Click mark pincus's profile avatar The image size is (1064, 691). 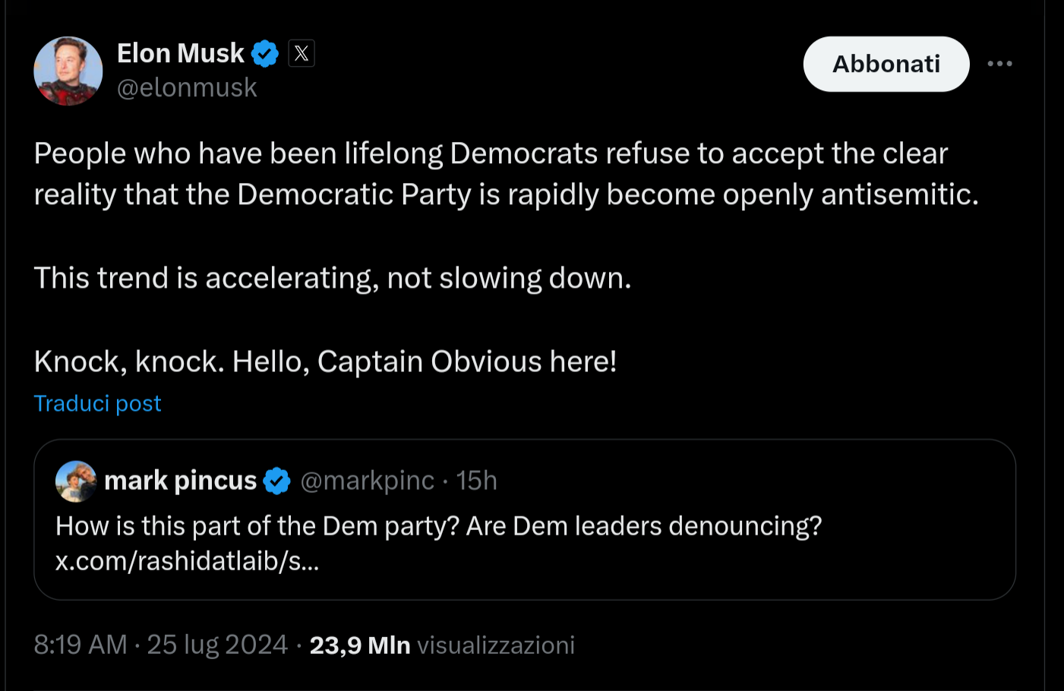point(75,481)
